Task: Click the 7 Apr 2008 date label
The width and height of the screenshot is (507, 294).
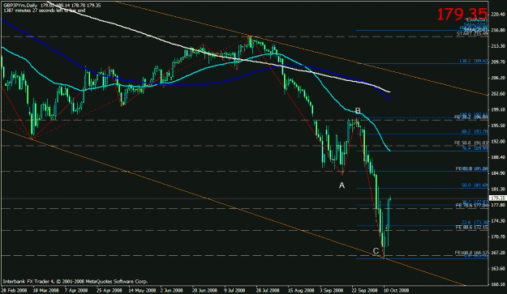Action: 76,290
